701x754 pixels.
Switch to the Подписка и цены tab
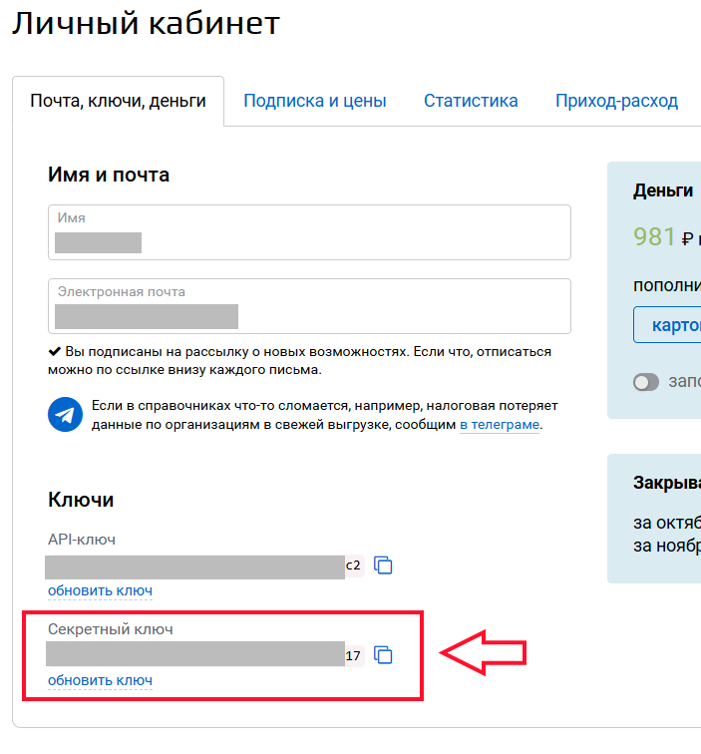pos(314,101)
